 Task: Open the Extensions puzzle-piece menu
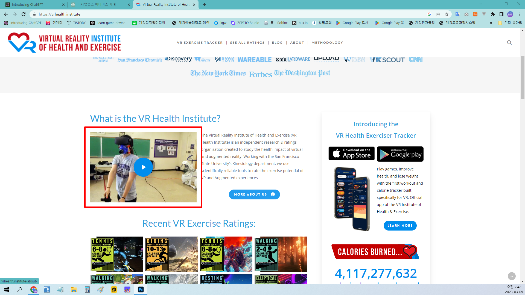(x=493, y=14)
